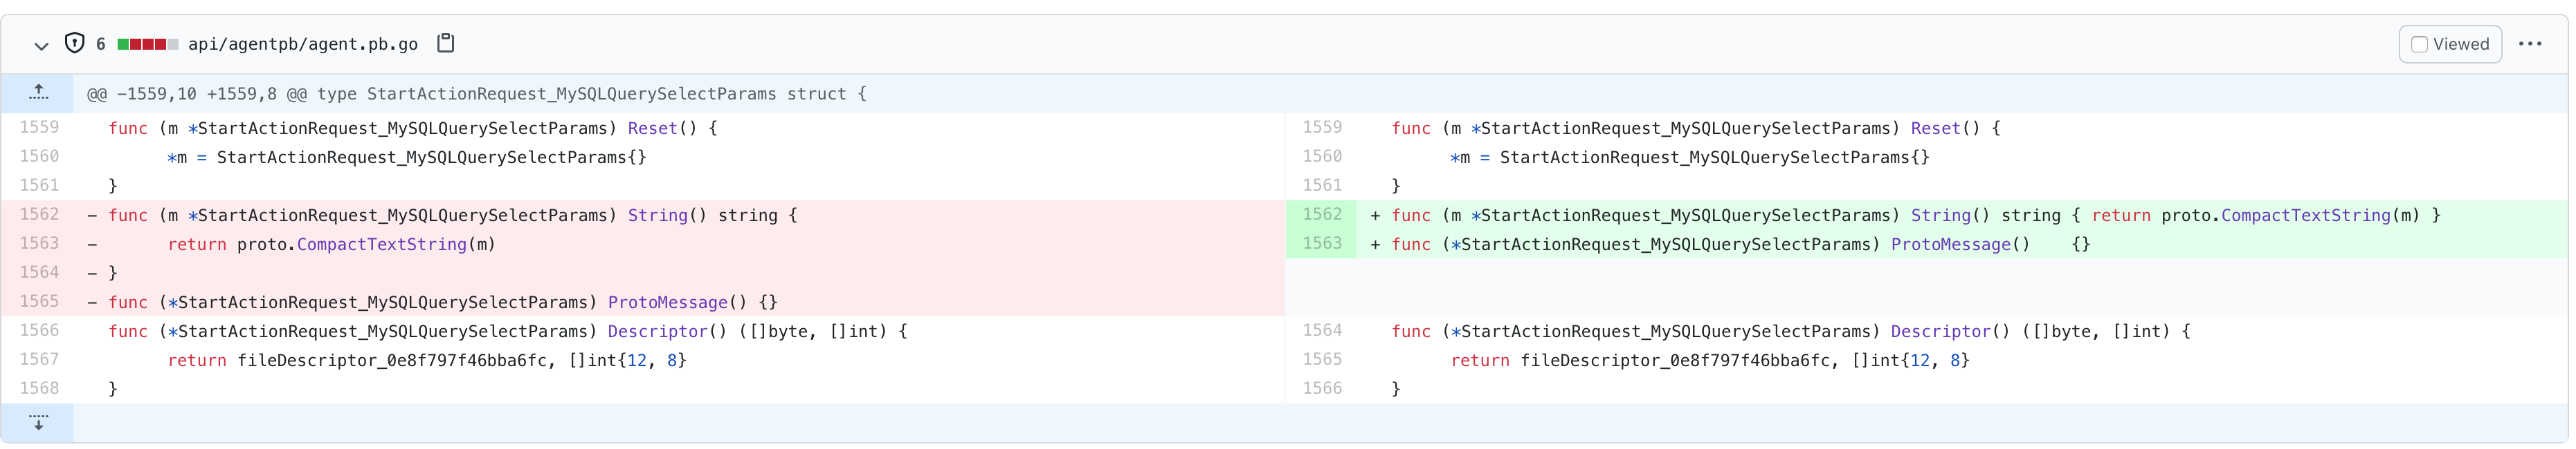This screenshot has height=449, width=2576.
Task: Click added one-line String() function on right
Action: coord(1916,216)
